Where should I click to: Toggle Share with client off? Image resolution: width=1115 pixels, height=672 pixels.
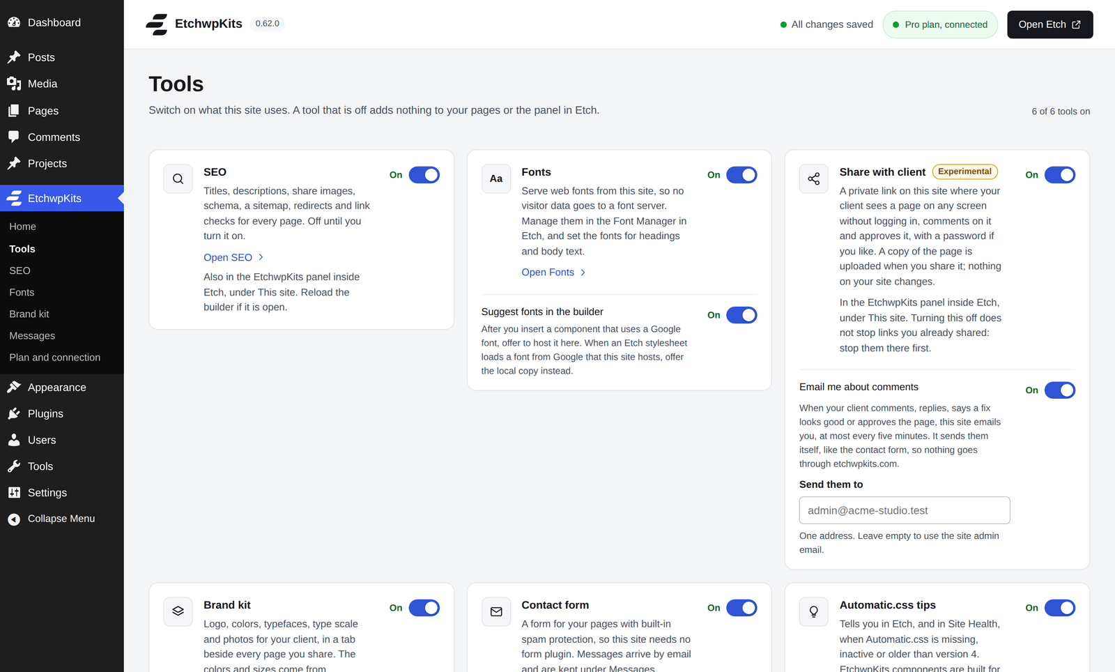(1060, 175)
